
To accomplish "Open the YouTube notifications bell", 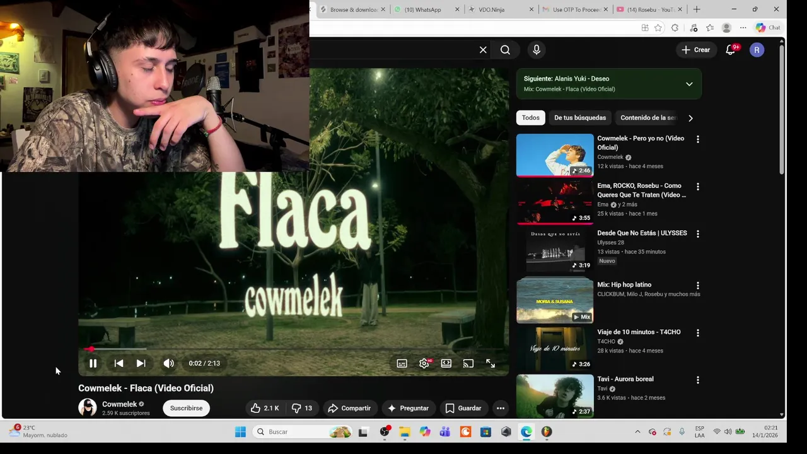I will coord(731,50).
